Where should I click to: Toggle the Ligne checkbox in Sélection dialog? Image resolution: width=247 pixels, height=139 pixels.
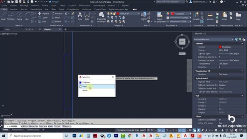pyautogui.click(x=80, y=86)
